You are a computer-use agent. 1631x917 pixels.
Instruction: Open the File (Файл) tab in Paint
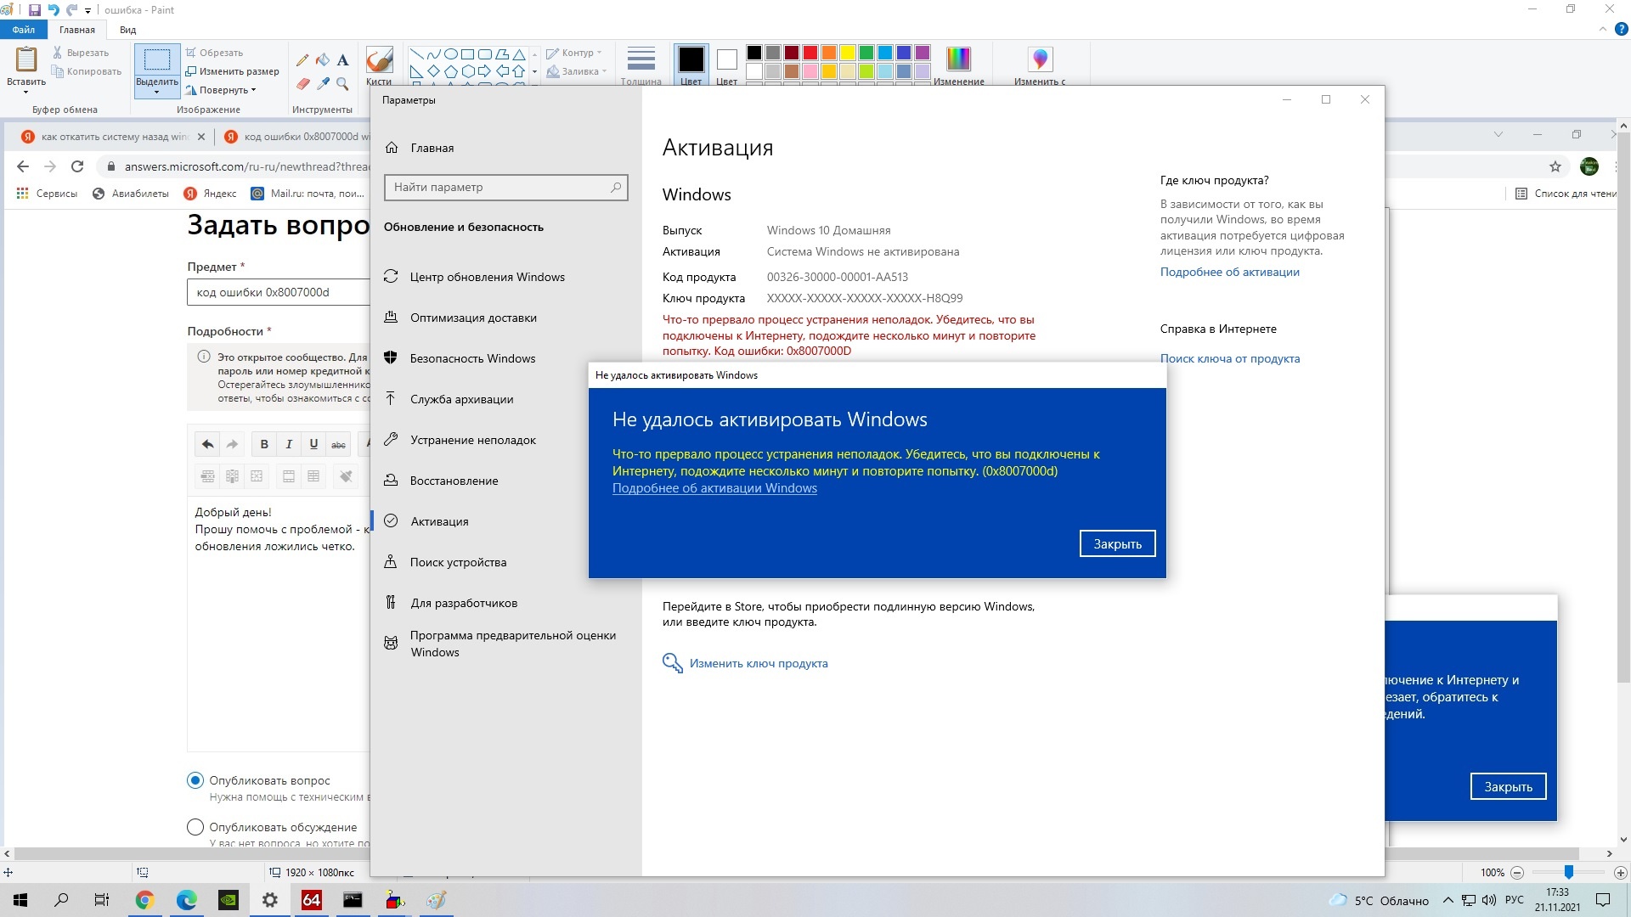point(24,30)
